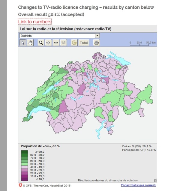Click the 50,0 - 59,9 legend swatch
The width and height of the screenshot is (174, 191).
pyautogui.click(x=25, y=164)
